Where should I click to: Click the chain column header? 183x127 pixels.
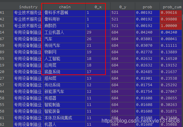click(65, 7)
